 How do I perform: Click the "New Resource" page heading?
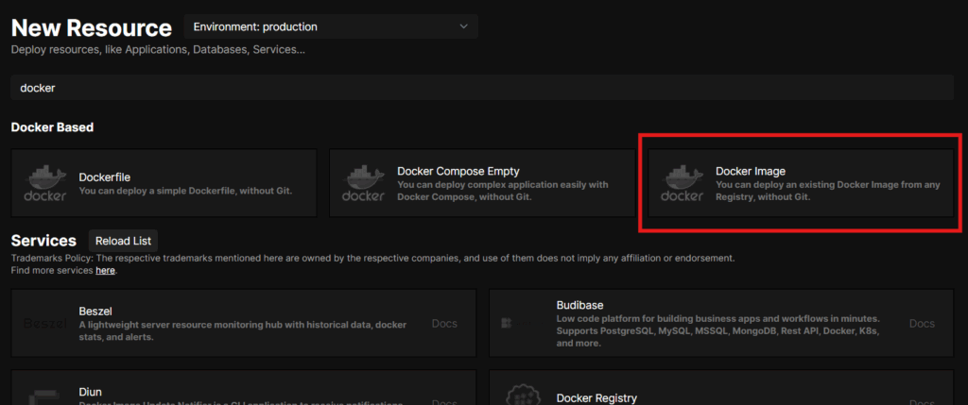click(x=92, y=27)
